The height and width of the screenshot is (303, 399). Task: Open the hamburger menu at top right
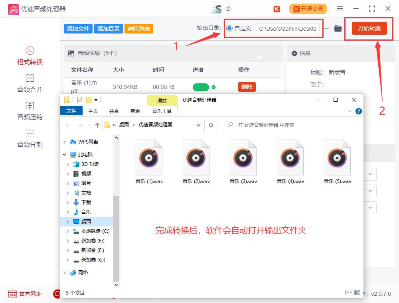pos(340,8)
